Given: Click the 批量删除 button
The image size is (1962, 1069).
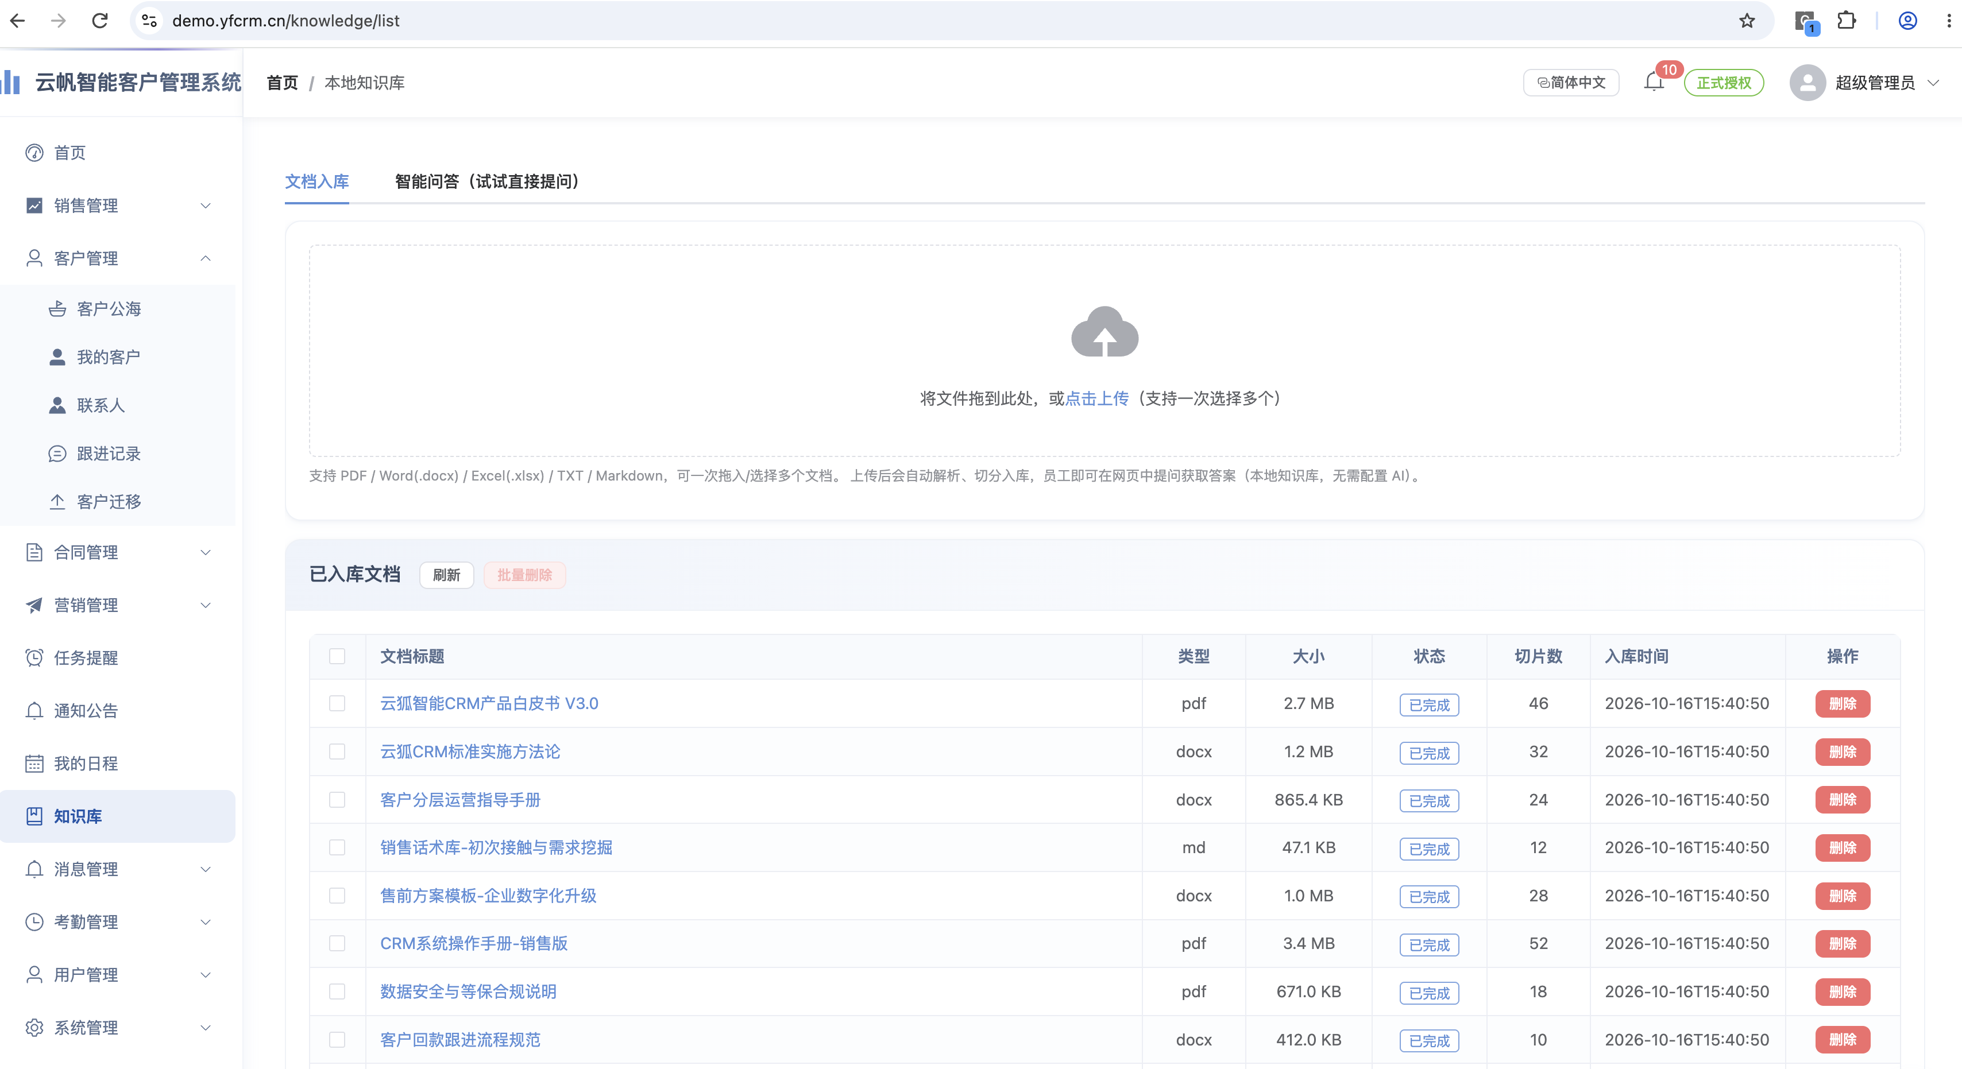Looking at the screenshot, I should tap(525, 575).
